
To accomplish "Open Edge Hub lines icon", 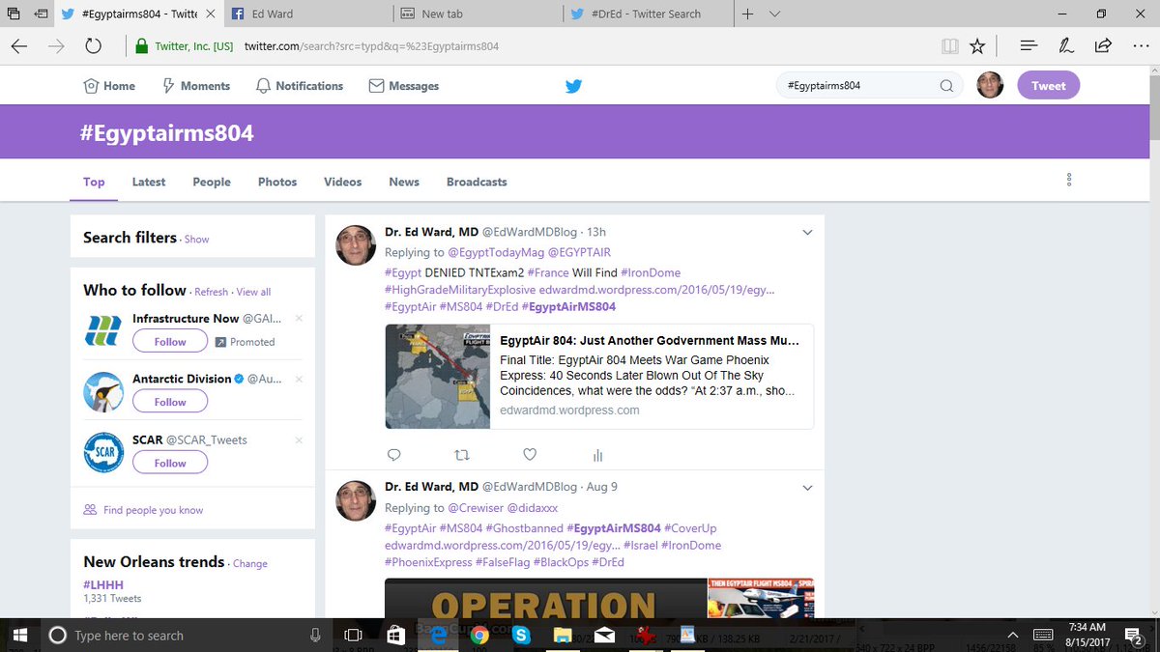I will pos(1029,45).
